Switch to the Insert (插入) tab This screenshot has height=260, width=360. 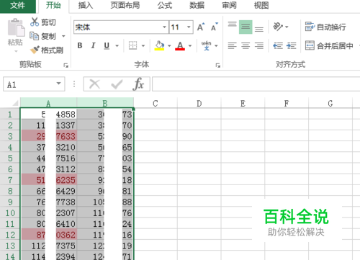(86, 5)
